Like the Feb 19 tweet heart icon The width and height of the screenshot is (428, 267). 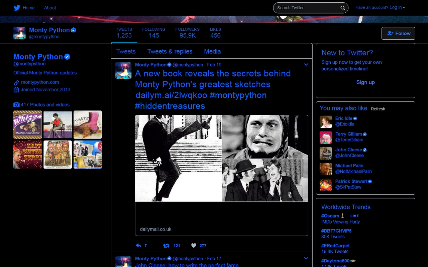point(194,245)
